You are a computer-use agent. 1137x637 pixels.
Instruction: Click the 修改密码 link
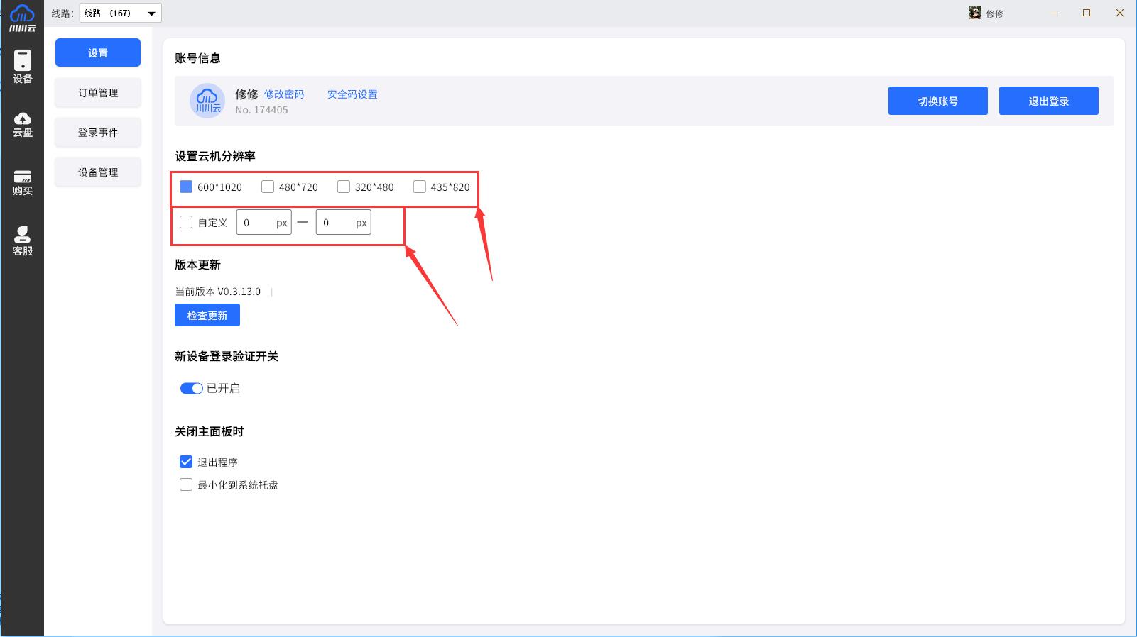283,94
